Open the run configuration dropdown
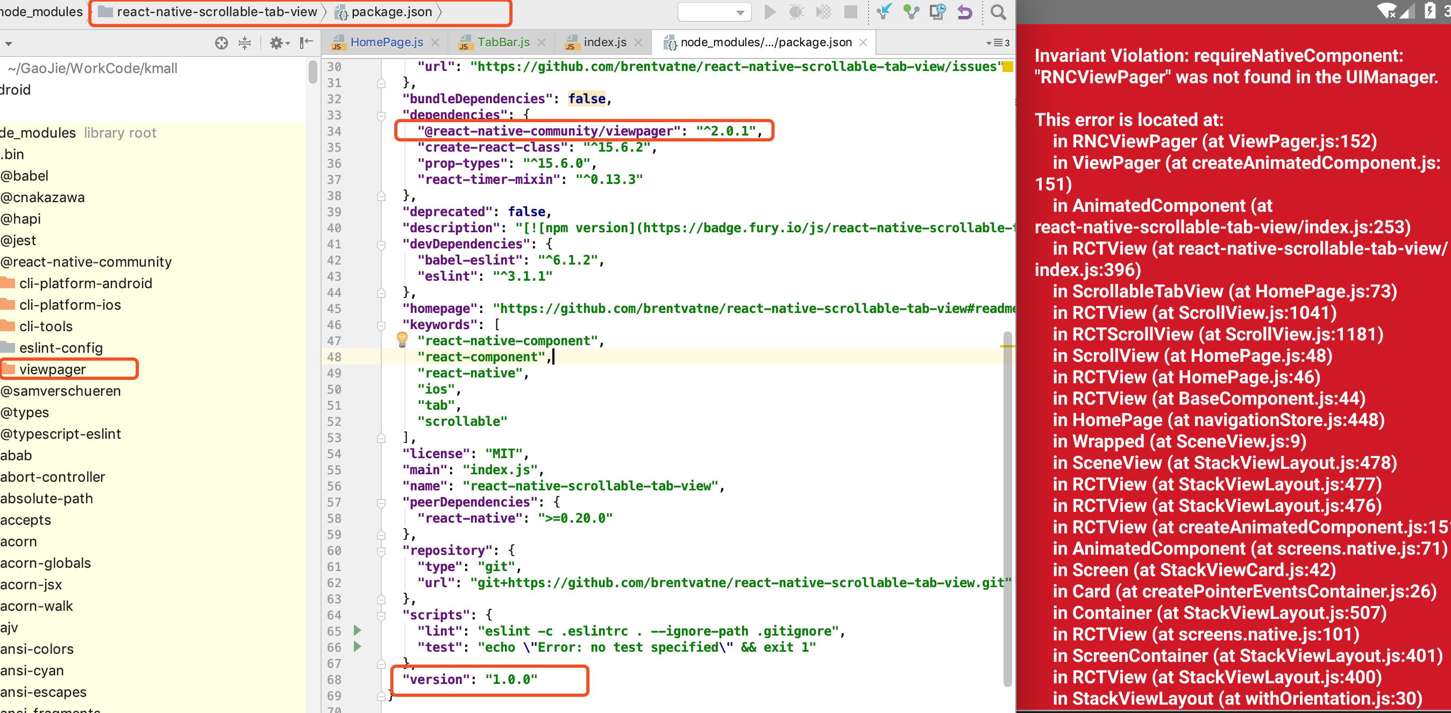 [x=714, y=12]
